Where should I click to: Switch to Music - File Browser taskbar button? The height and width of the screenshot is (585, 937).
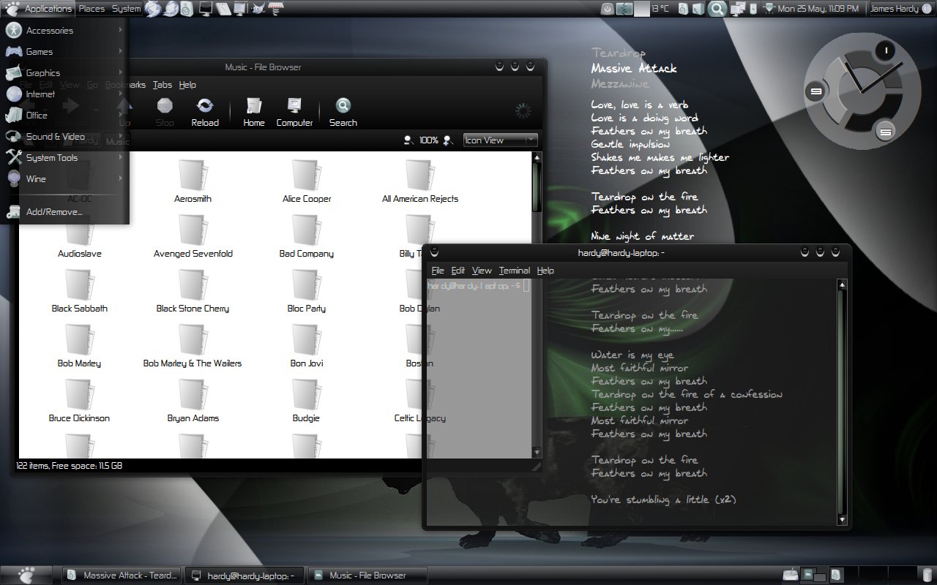click(x=367, y=575)
